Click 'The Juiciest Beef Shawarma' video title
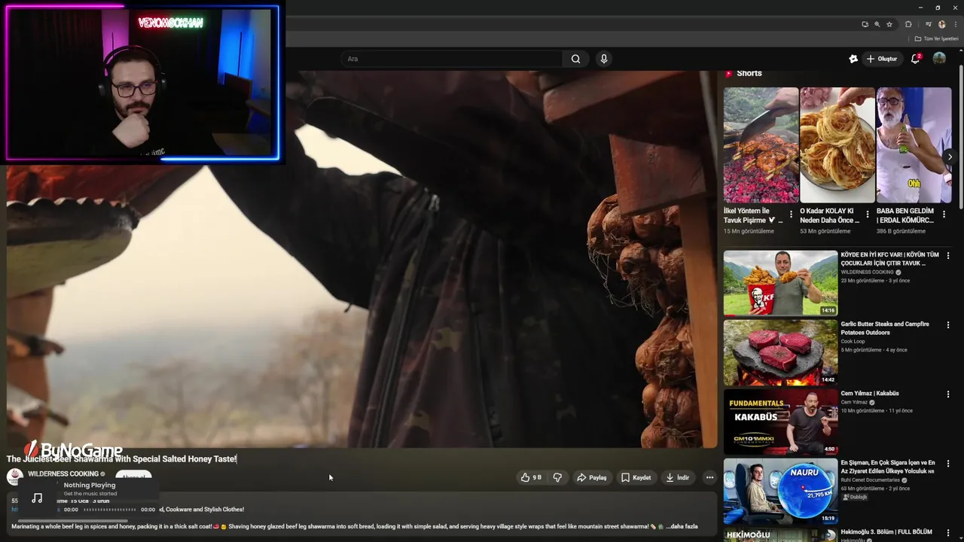Viewport: 964px width, 542px height. click(122, 458)
